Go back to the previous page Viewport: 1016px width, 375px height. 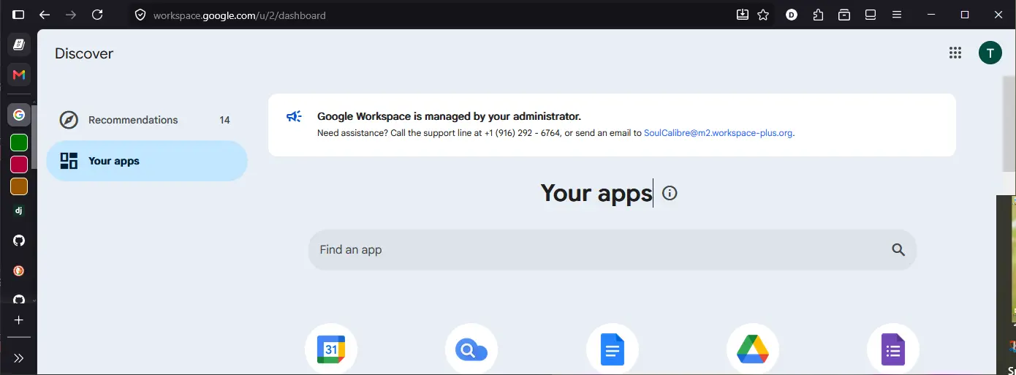[45, 15]
